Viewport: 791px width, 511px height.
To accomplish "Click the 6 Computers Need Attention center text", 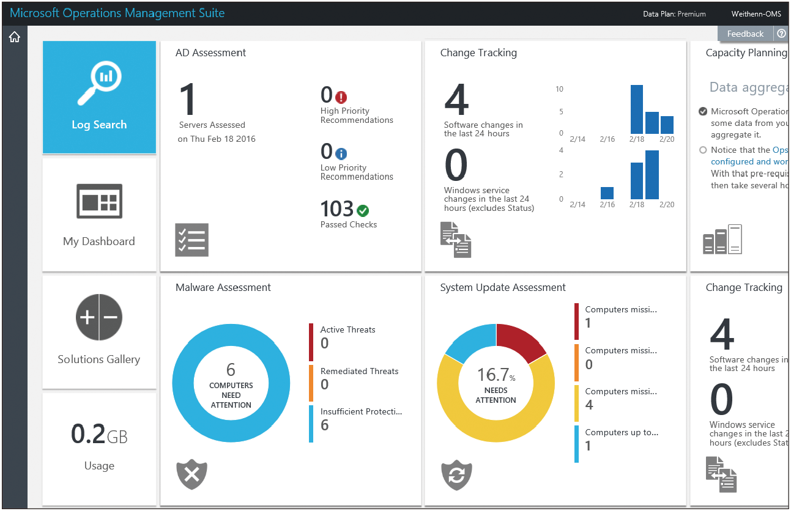I will [x=231, y=384].
